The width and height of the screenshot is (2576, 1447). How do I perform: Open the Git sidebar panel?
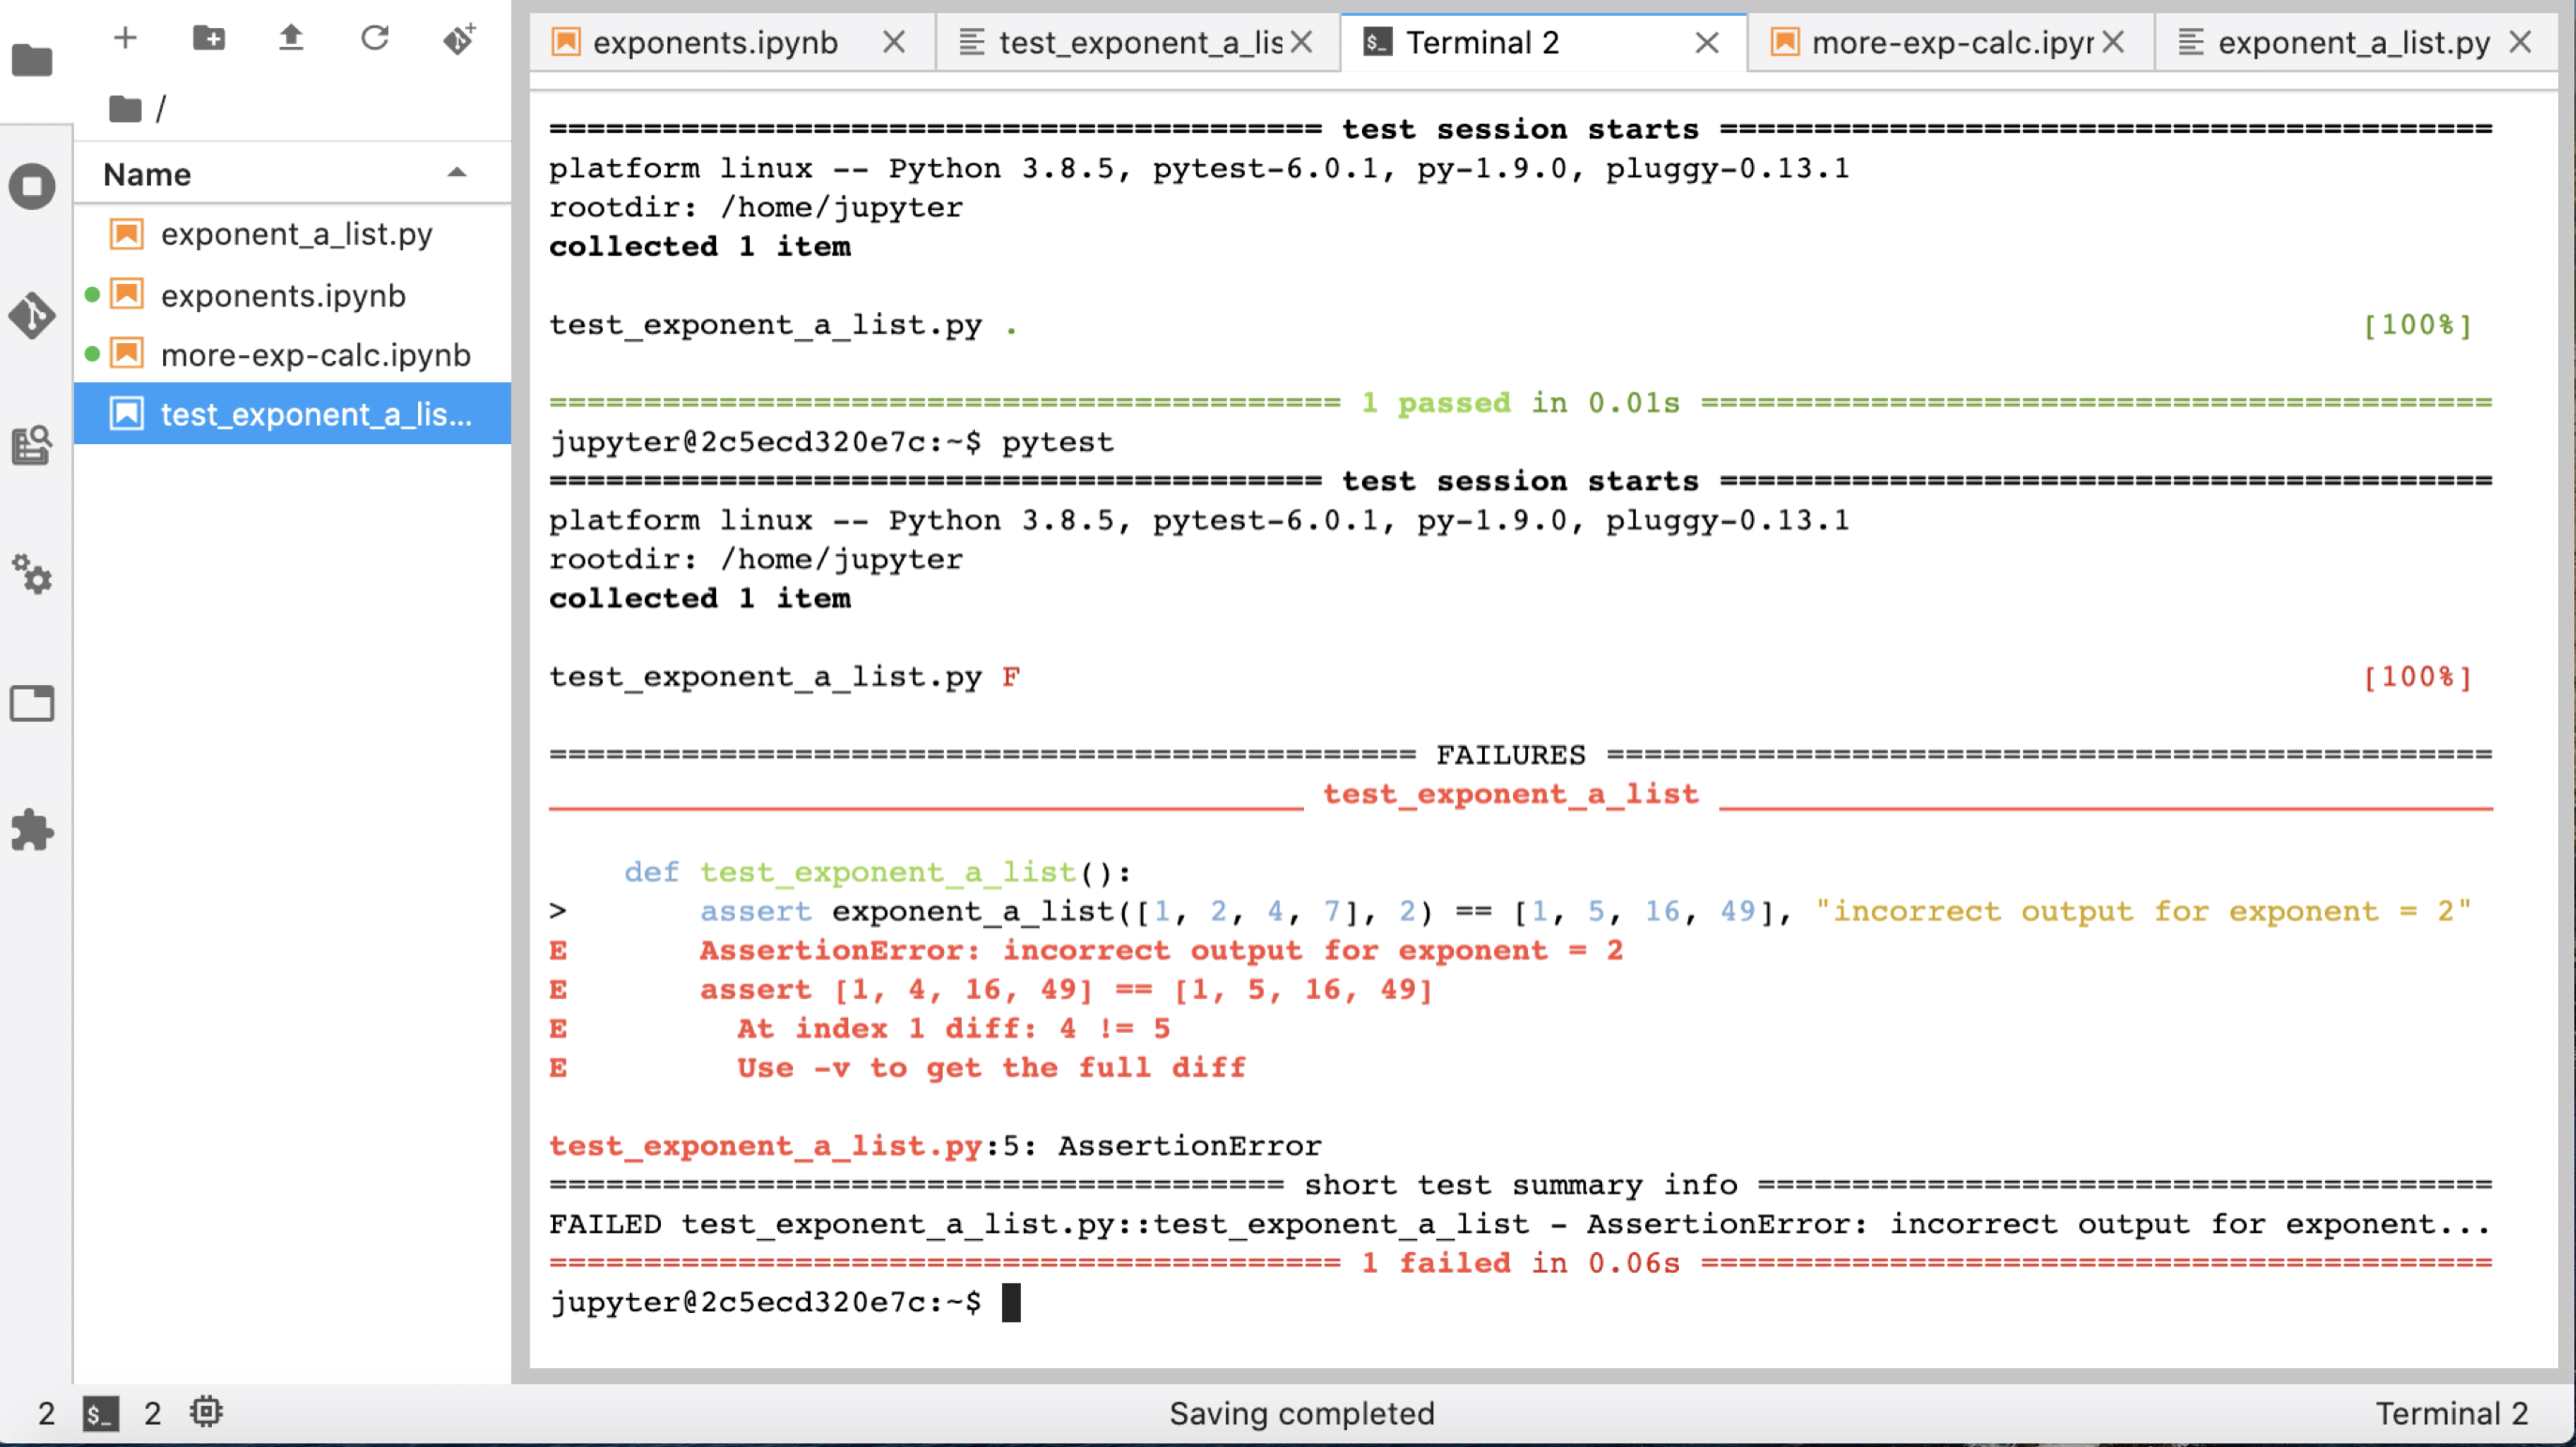pos(32,315)
